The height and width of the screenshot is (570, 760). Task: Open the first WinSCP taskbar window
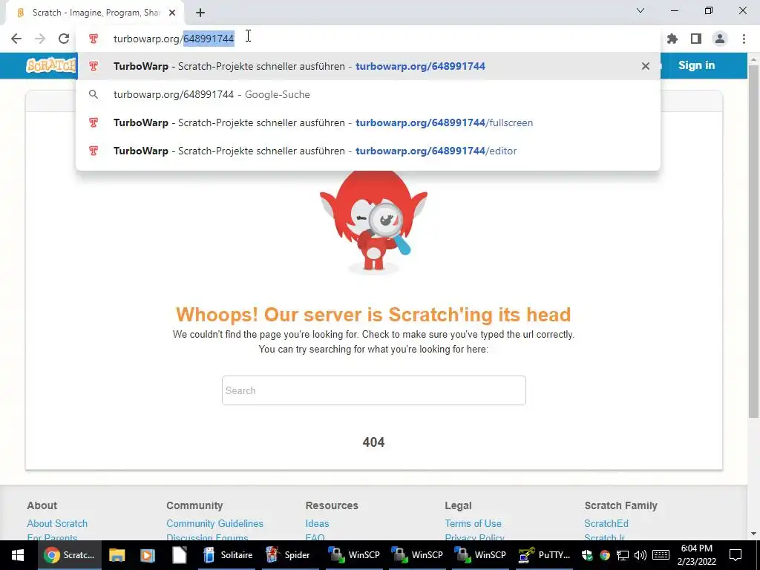[354, 555]
